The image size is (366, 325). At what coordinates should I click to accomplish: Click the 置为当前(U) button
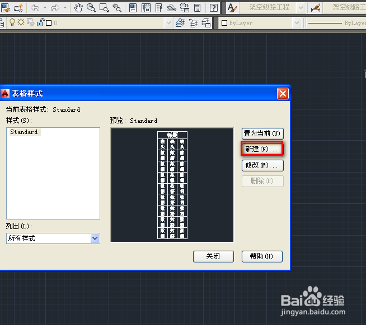coord(262,133)
